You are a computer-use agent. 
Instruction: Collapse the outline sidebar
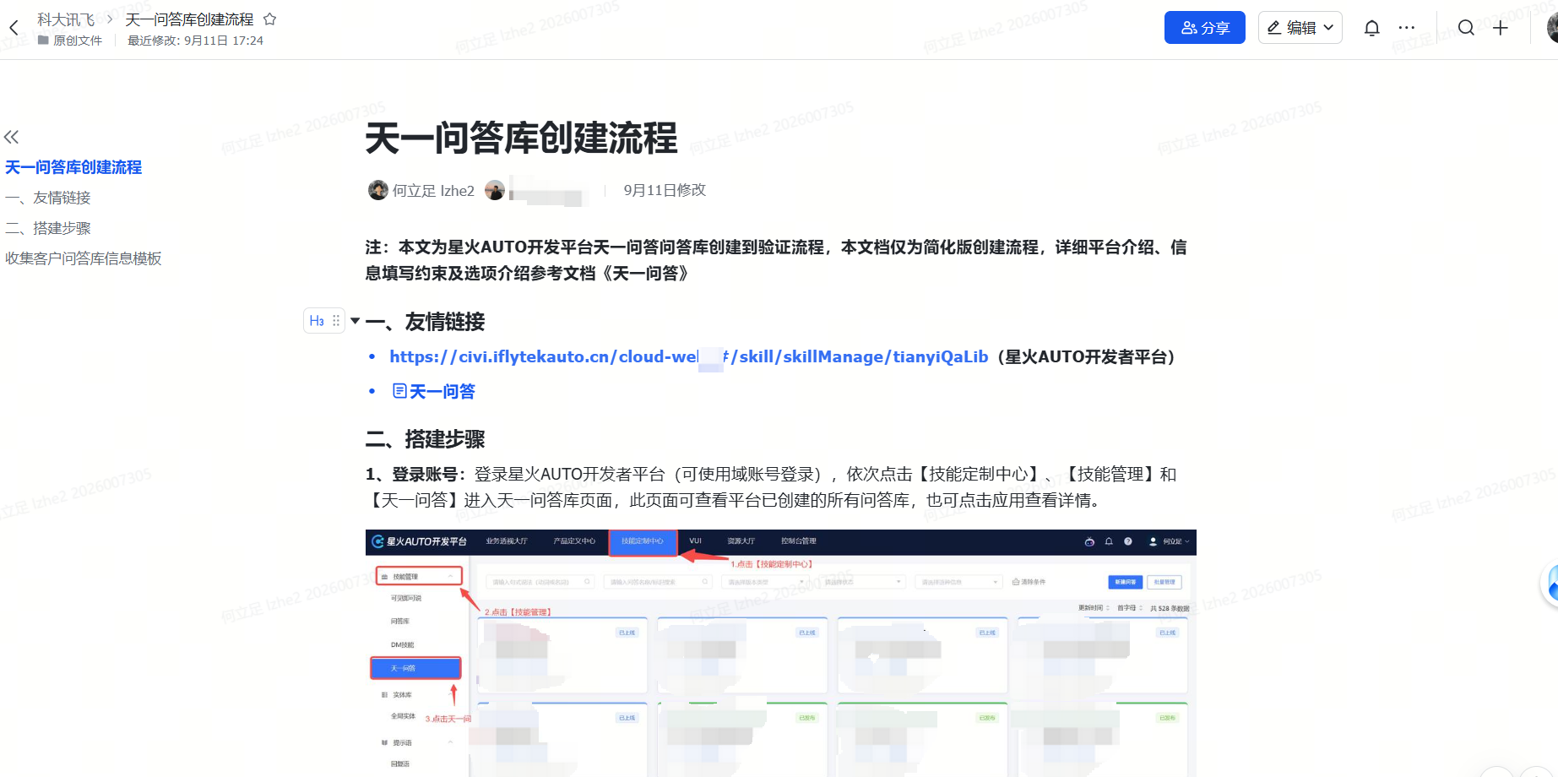(x=11, y=137)
